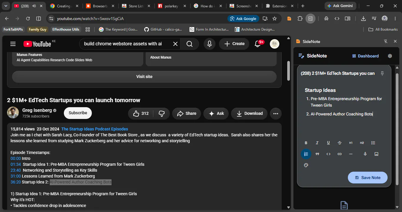
Task: Save the note with Save Note button
Action: 368,178
